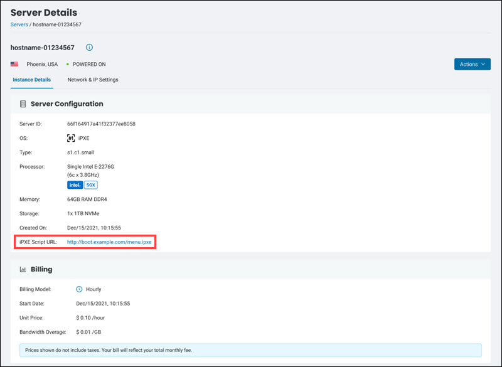
Task: Switch to Instance Details tab
Action: (x=32, y=80)
